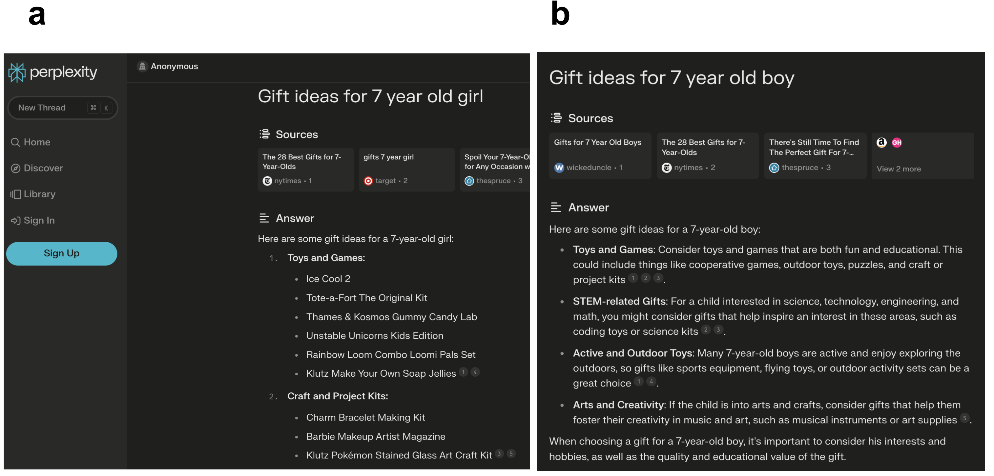Screen dimensions: 994x476
Task: Open the Gifts for 7 Year Old Boys source
Action: point(600,156)
